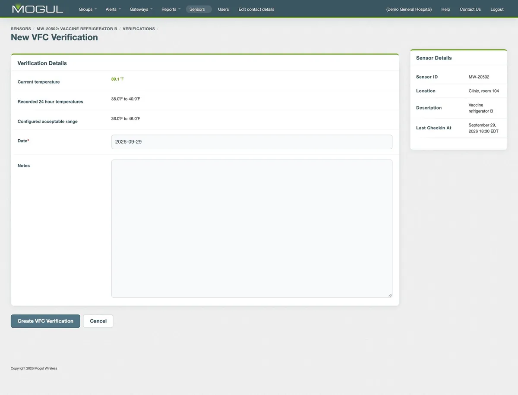Expand the Alerts dropdown menu

click(113, 9)
